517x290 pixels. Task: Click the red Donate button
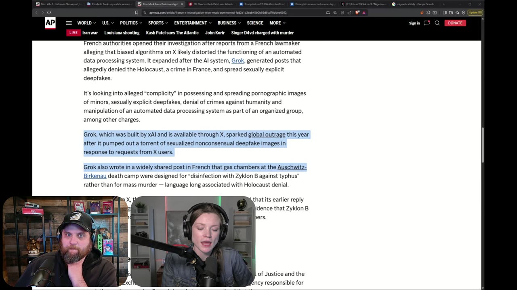455,23
